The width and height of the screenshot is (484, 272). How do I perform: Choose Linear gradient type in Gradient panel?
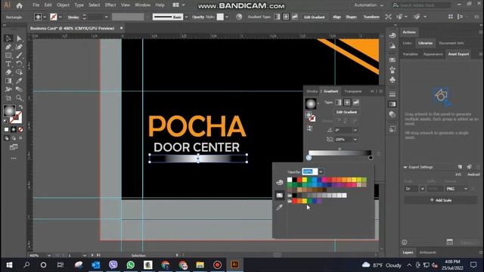[x=339, y=103]
